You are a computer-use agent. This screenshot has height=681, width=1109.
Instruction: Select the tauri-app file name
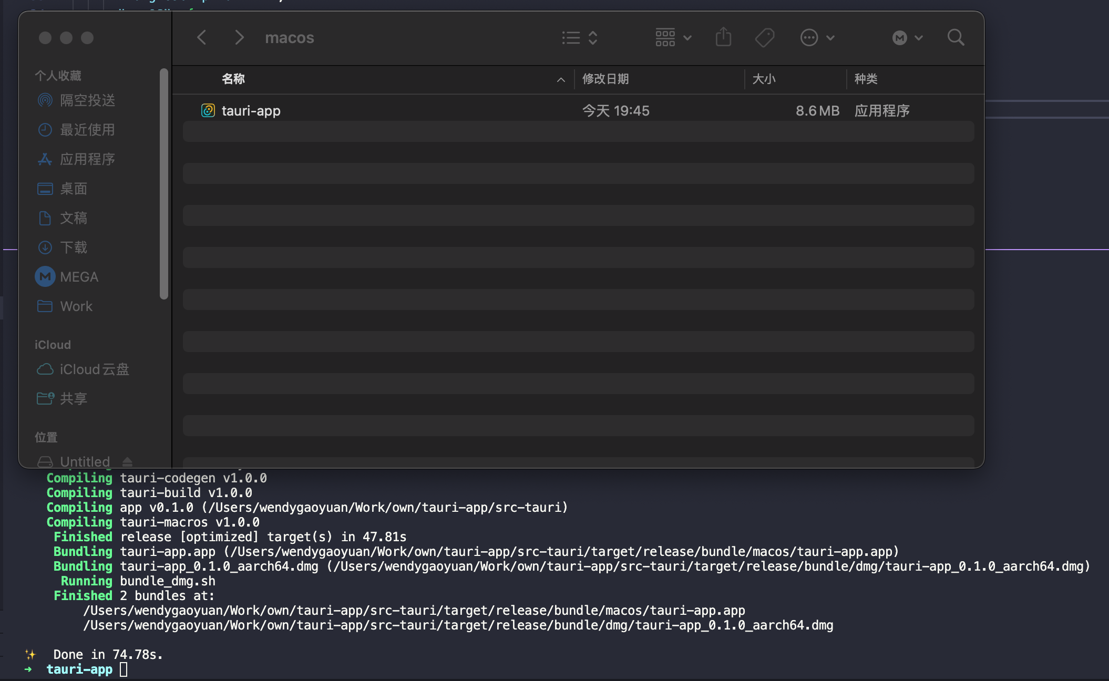point(251,111)
